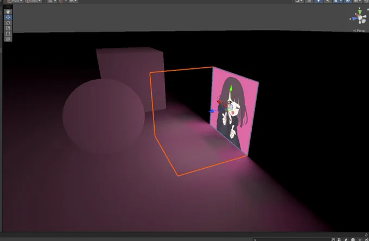Select the Rotate tool
369x241 pixels.
8,23
